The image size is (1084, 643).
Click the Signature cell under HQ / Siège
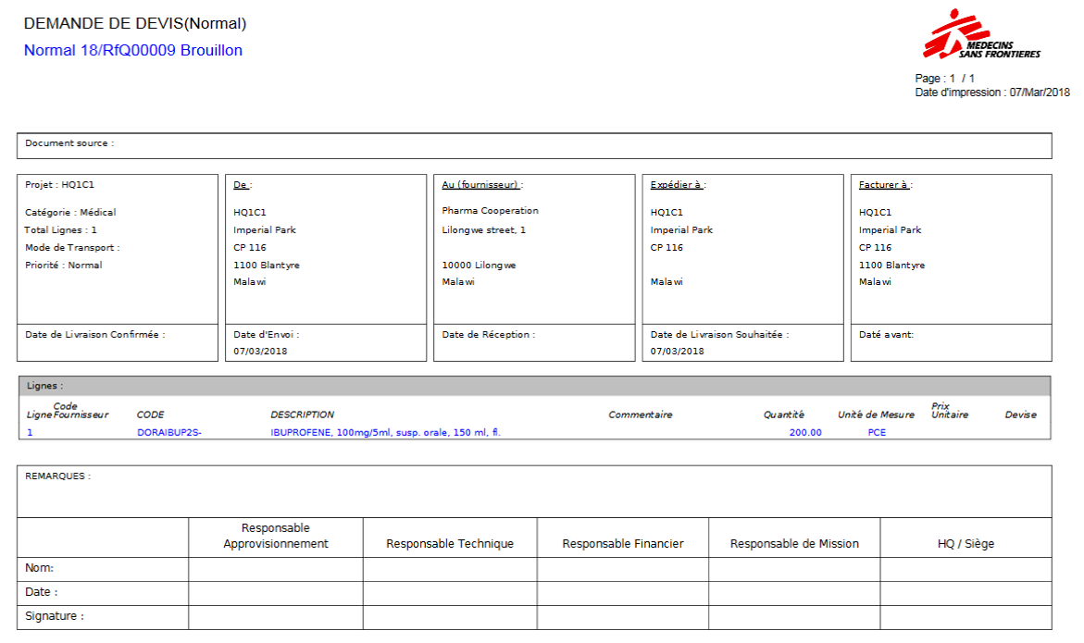tap(966, 616)
